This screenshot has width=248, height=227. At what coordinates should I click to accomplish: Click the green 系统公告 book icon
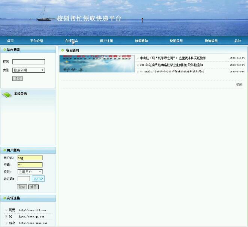pos(7,95)
